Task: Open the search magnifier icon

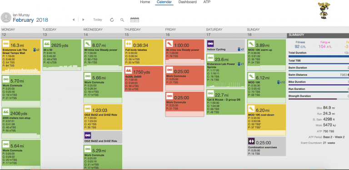Action: coord(122,20)
